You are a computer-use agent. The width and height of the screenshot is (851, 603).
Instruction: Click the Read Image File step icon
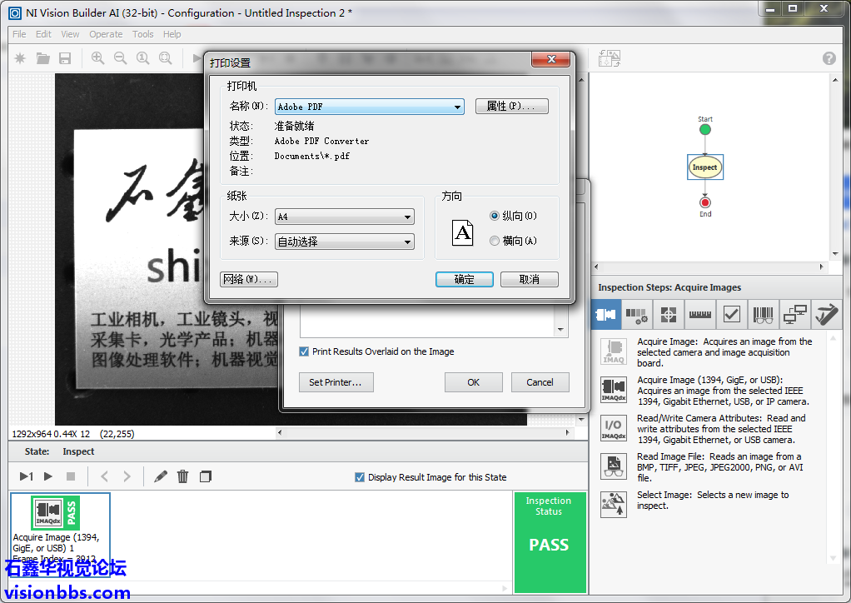coord(614,466)
